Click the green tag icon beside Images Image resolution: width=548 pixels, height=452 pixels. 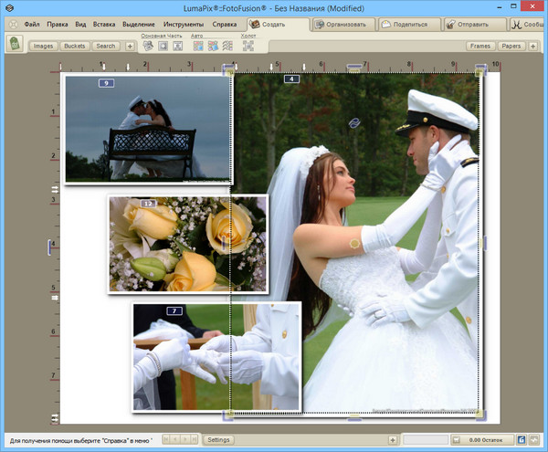pyautogui.click(x=15, y=44)
